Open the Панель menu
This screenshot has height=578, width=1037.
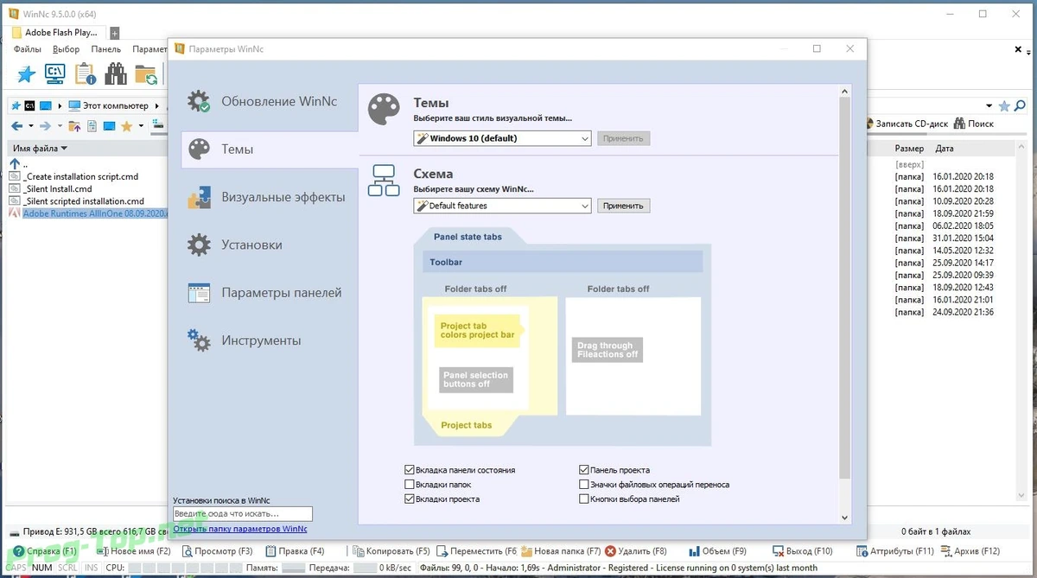tap(105, 49)
